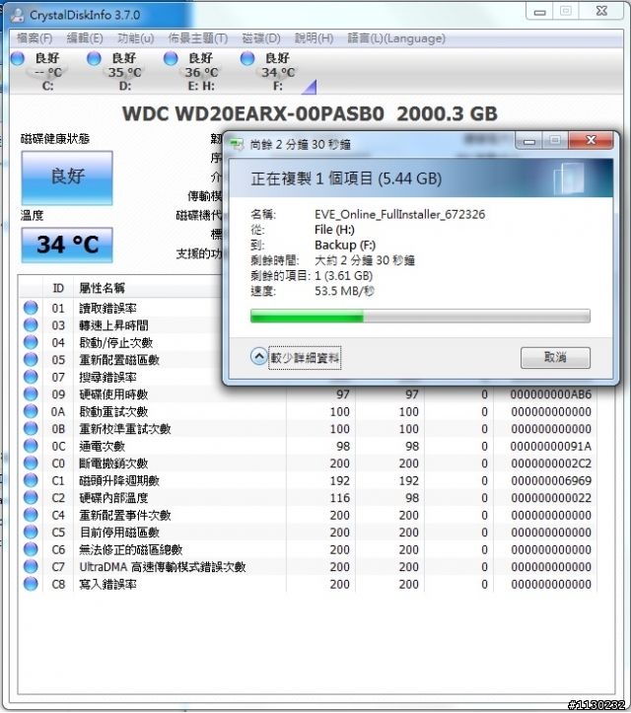Click status icon for 09 硬碟使用時數

tap(31, 394)
